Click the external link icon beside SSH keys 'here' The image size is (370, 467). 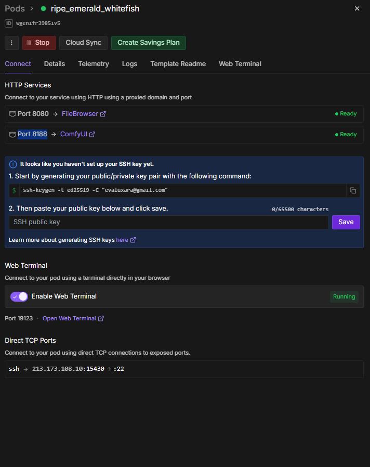134,240
